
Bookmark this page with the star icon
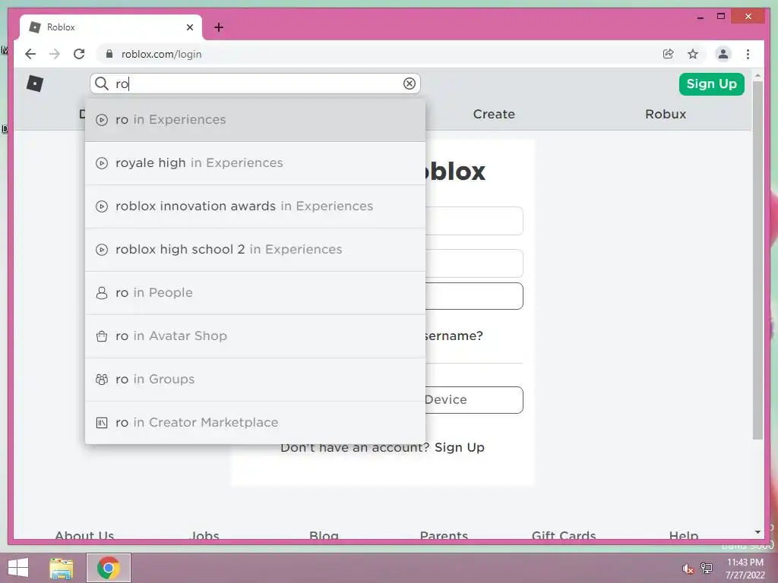[693, 54]
